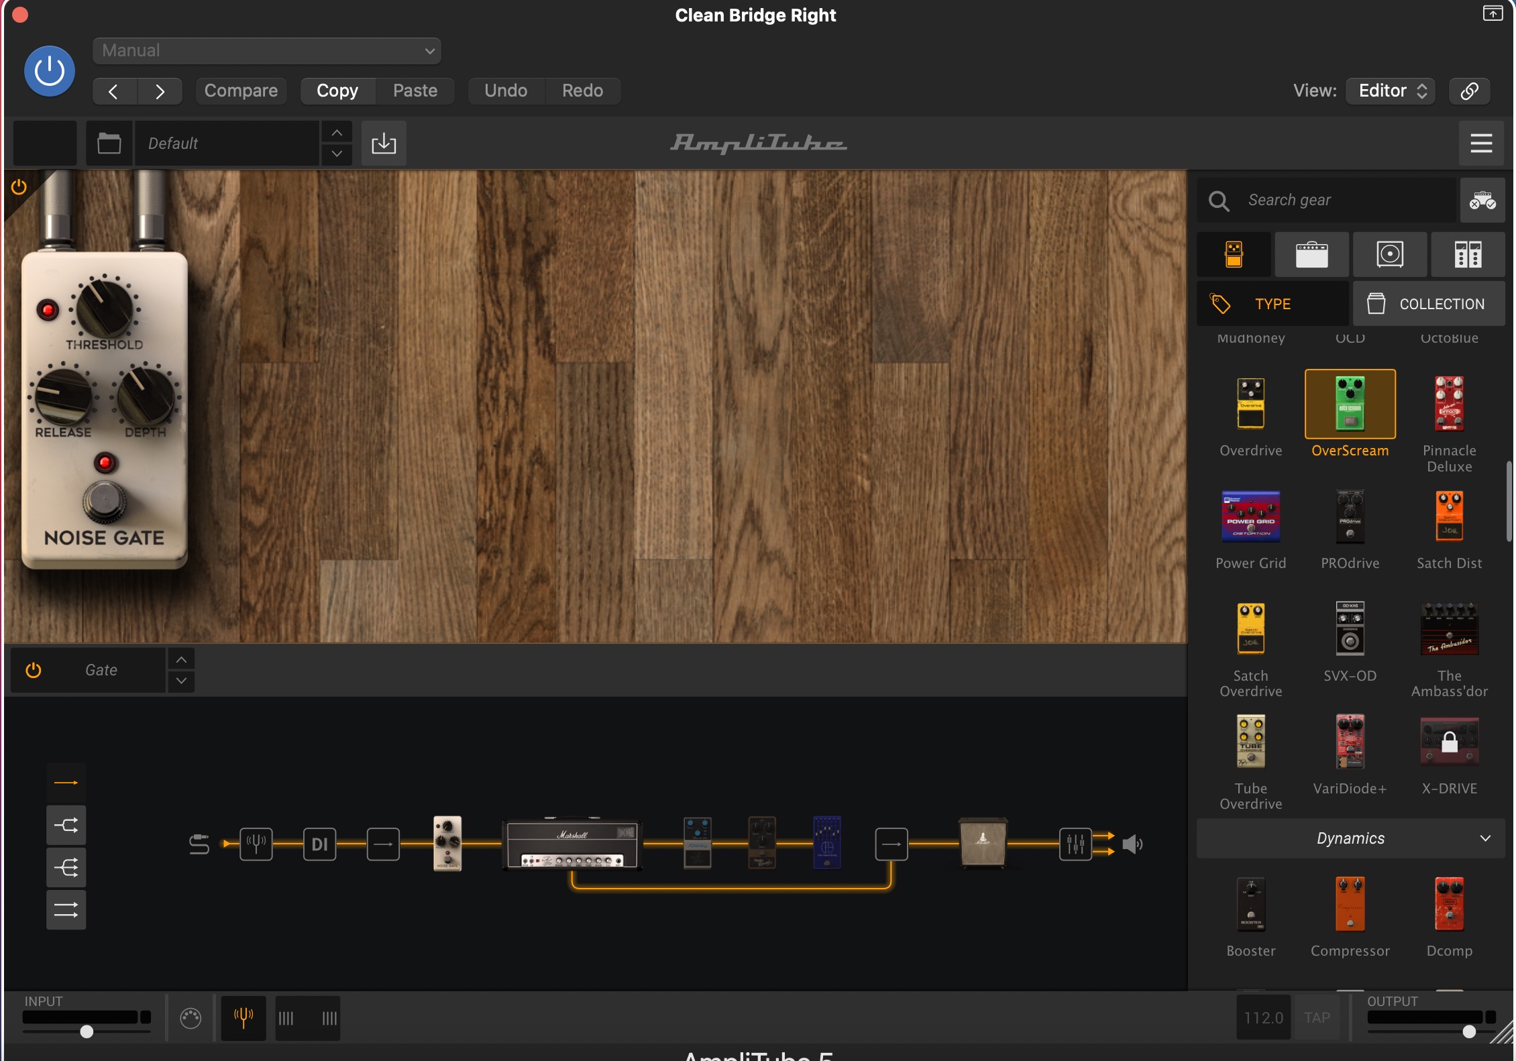Click the Paste button
This screenshot has width=1516, height=1061.
coord(415,91)
